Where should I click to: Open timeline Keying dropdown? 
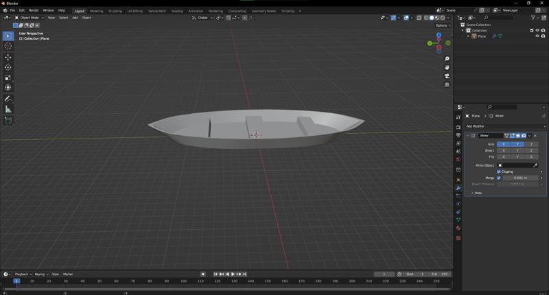click(x=41, y=274)
